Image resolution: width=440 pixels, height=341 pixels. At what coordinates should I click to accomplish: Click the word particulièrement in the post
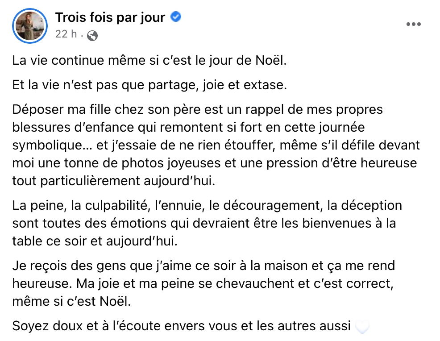pyautogui.click(x=90, y=181)
